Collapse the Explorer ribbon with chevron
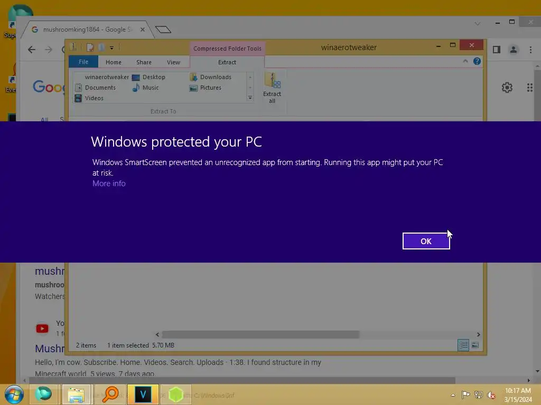The width and height of the screenshot is (541, 405). (x=465, y=61)
